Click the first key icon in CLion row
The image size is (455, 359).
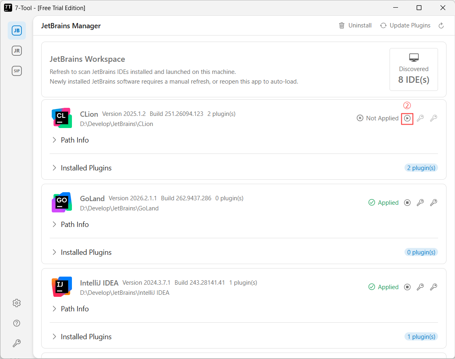click(420, 118)
